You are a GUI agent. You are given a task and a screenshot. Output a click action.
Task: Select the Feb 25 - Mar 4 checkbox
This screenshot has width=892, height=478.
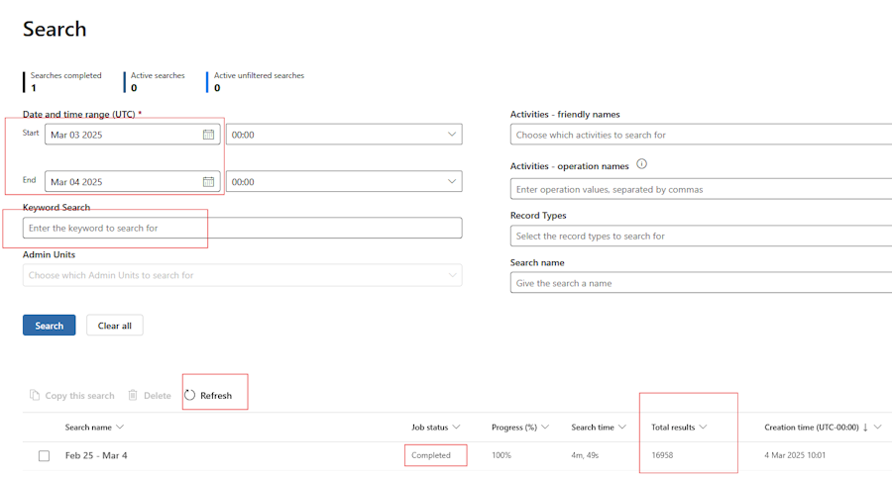click(44, 456)
